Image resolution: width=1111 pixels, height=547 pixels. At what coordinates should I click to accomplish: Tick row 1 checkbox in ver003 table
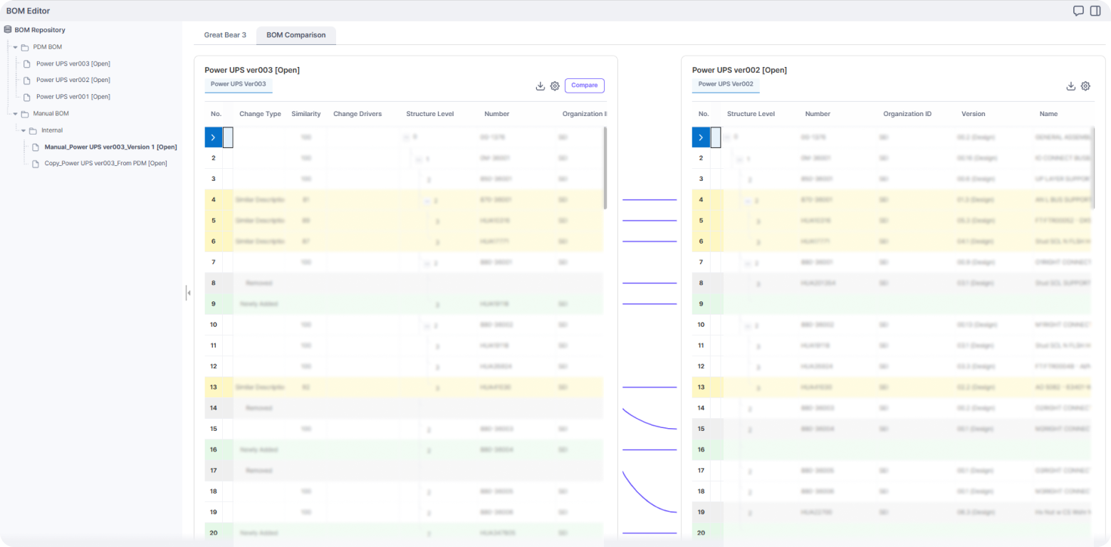pos(228,137)
